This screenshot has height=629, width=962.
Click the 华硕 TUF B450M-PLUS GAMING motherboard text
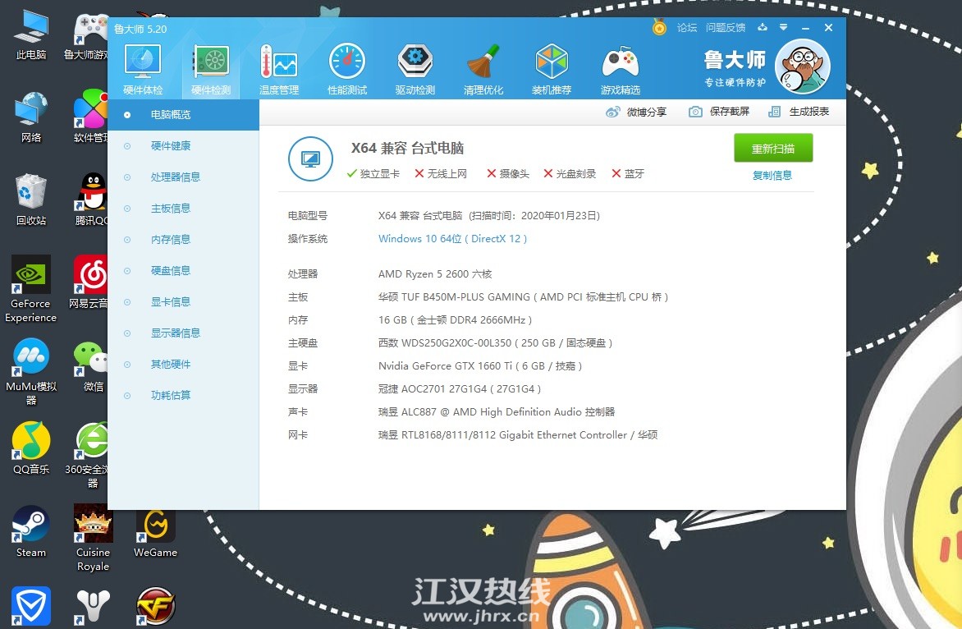(523, 297)
